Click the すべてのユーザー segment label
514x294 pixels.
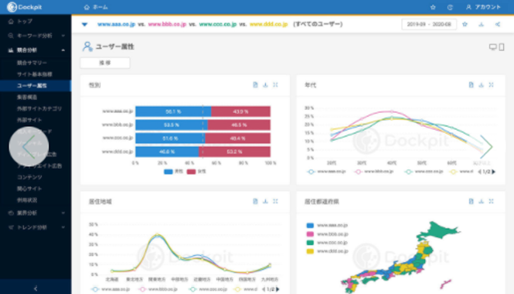[318, 24]
